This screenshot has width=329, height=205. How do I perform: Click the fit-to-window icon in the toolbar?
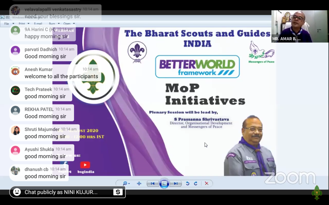[x=139, y=183]
